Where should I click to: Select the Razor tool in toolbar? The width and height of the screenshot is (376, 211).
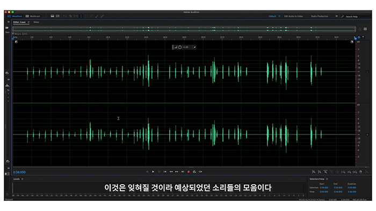tap(70, 16)
